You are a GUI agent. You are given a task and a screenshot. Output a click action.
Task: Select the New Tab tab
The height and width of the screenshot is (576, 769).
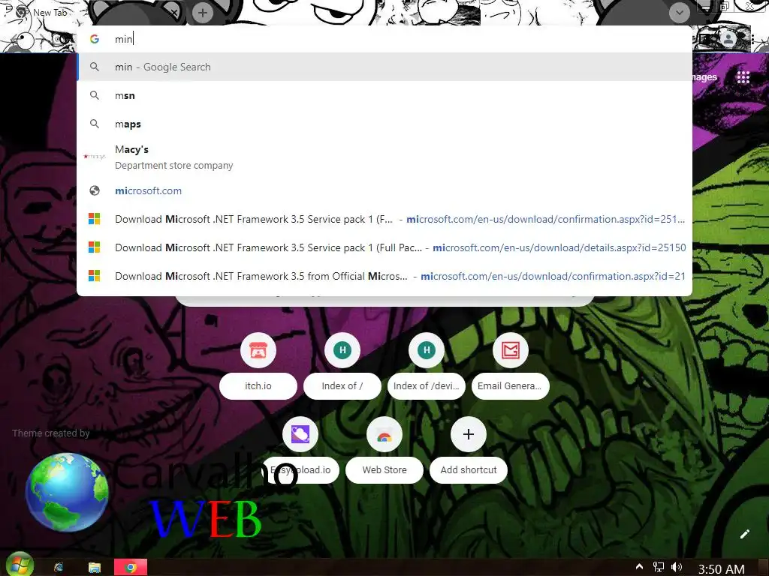[x=93, y=13]
